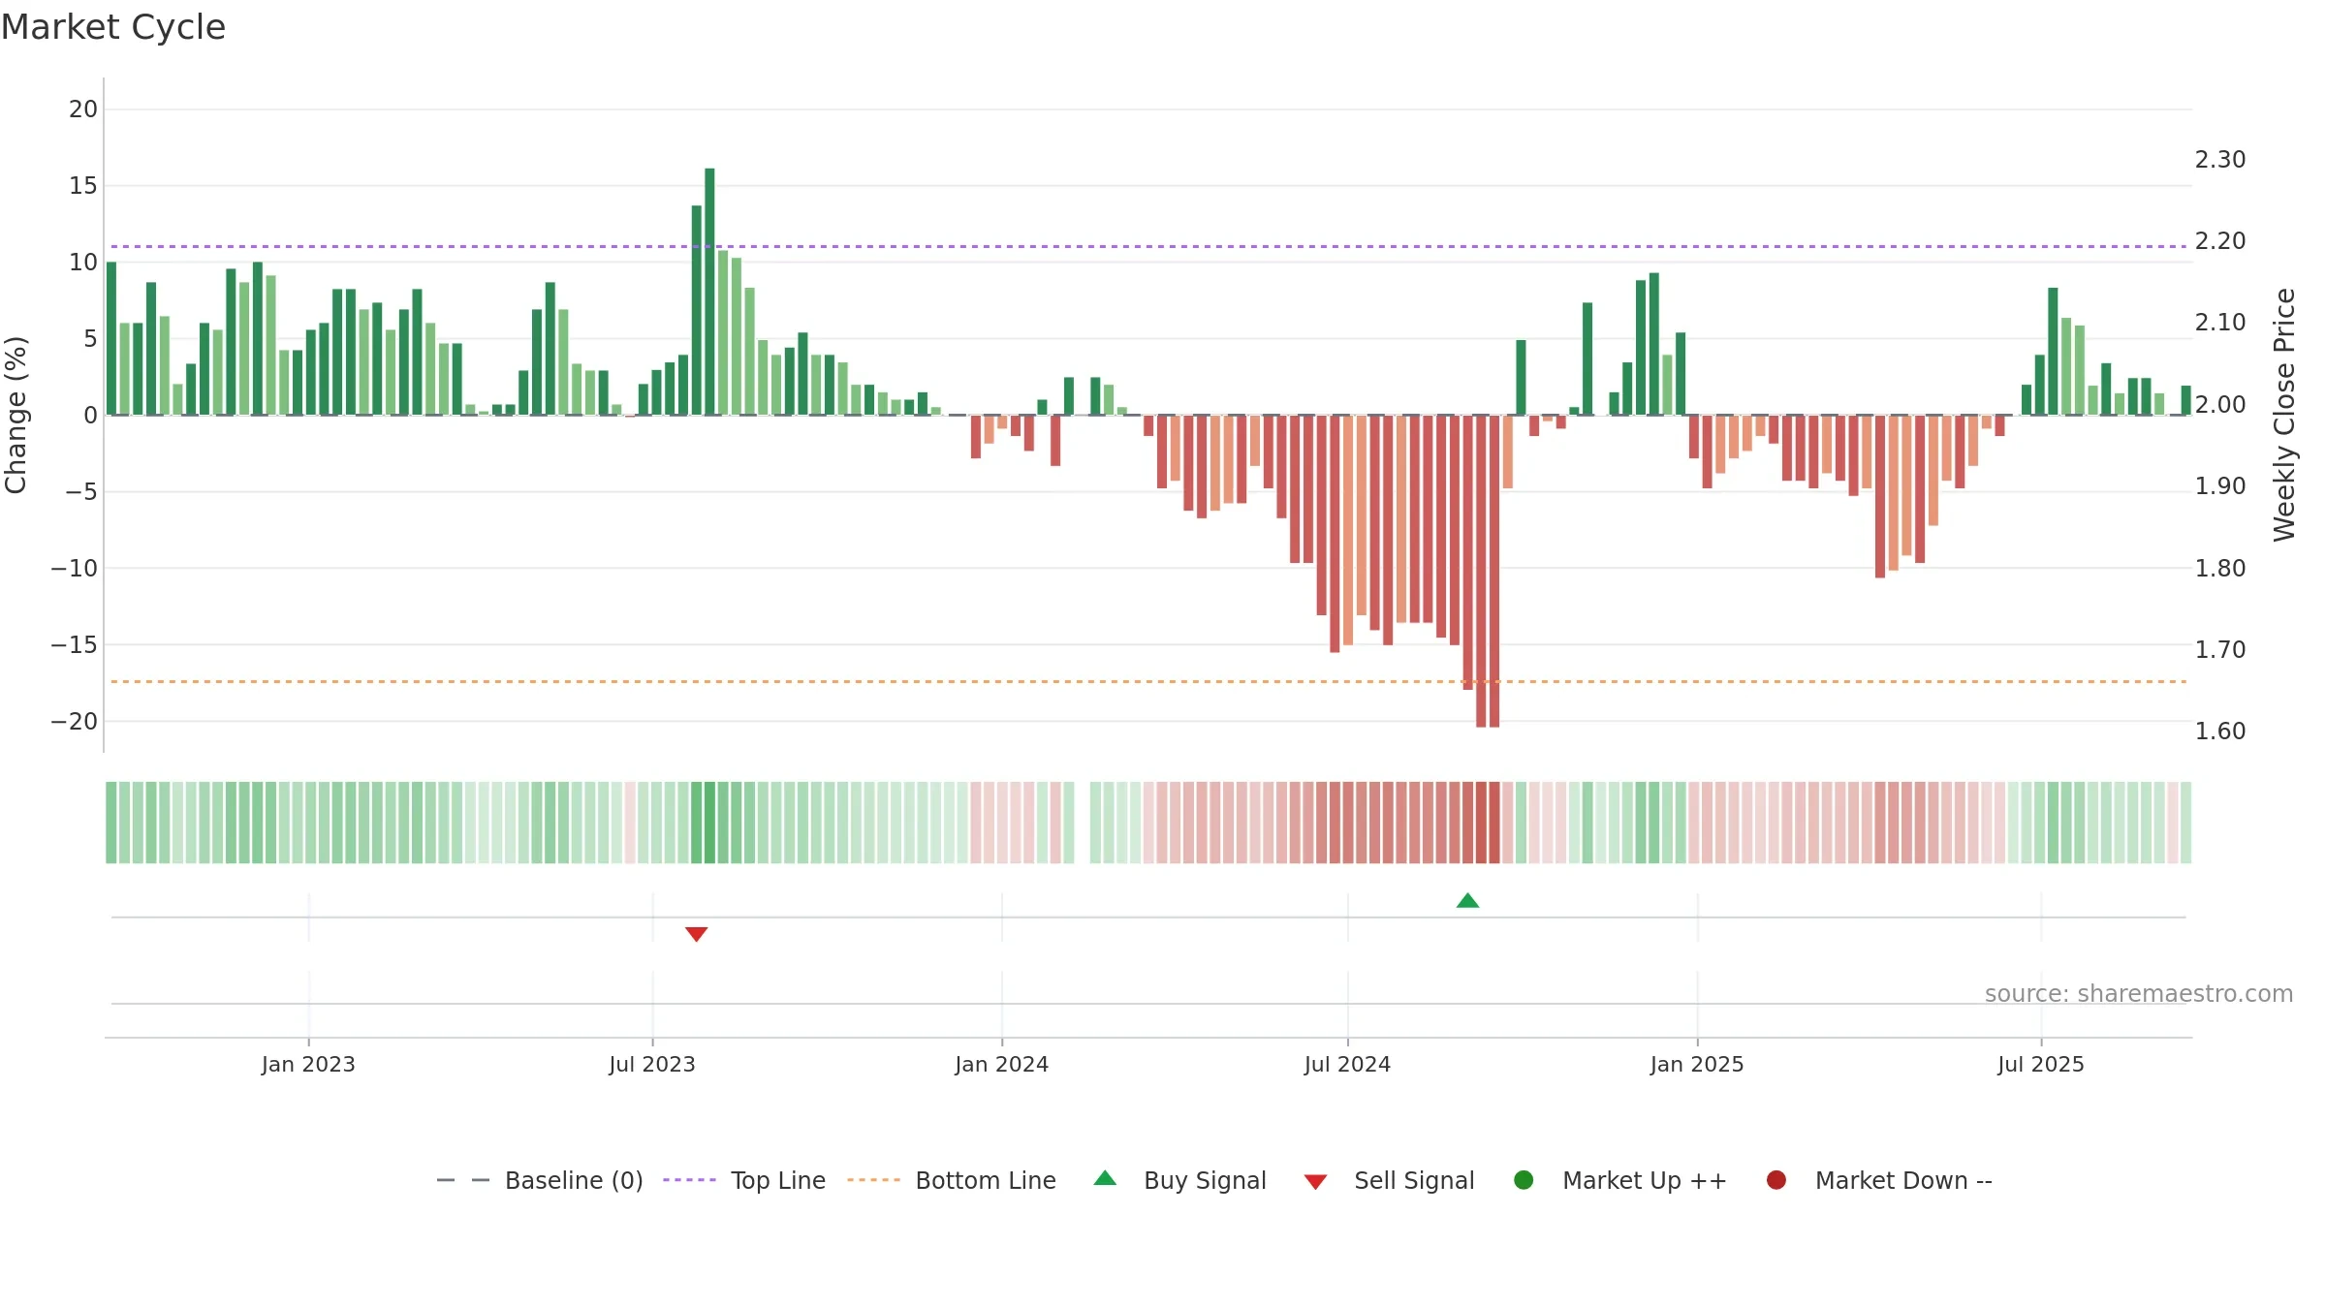Screen dimensions: 2326x1308
Task: Click the 1.60 price tick label
Action: (2220, 731)
